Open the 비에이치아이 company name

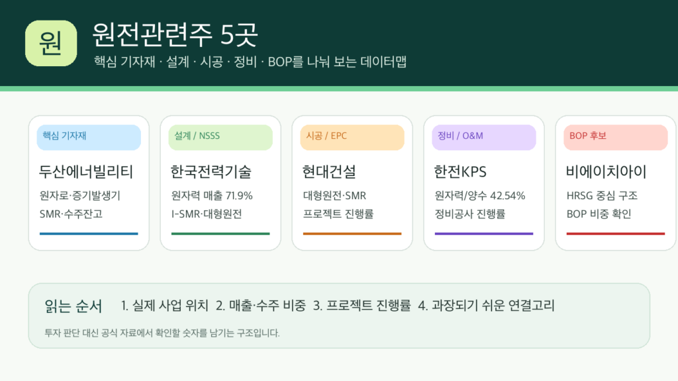606,172
